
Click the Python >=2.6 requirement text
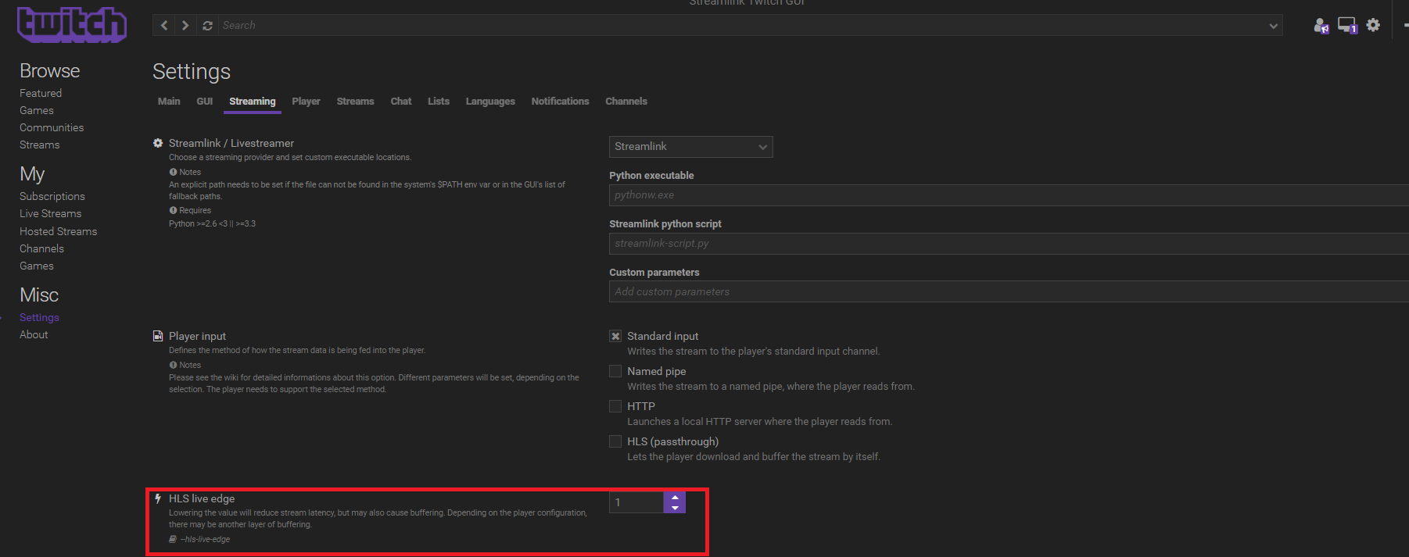point(212,223)
